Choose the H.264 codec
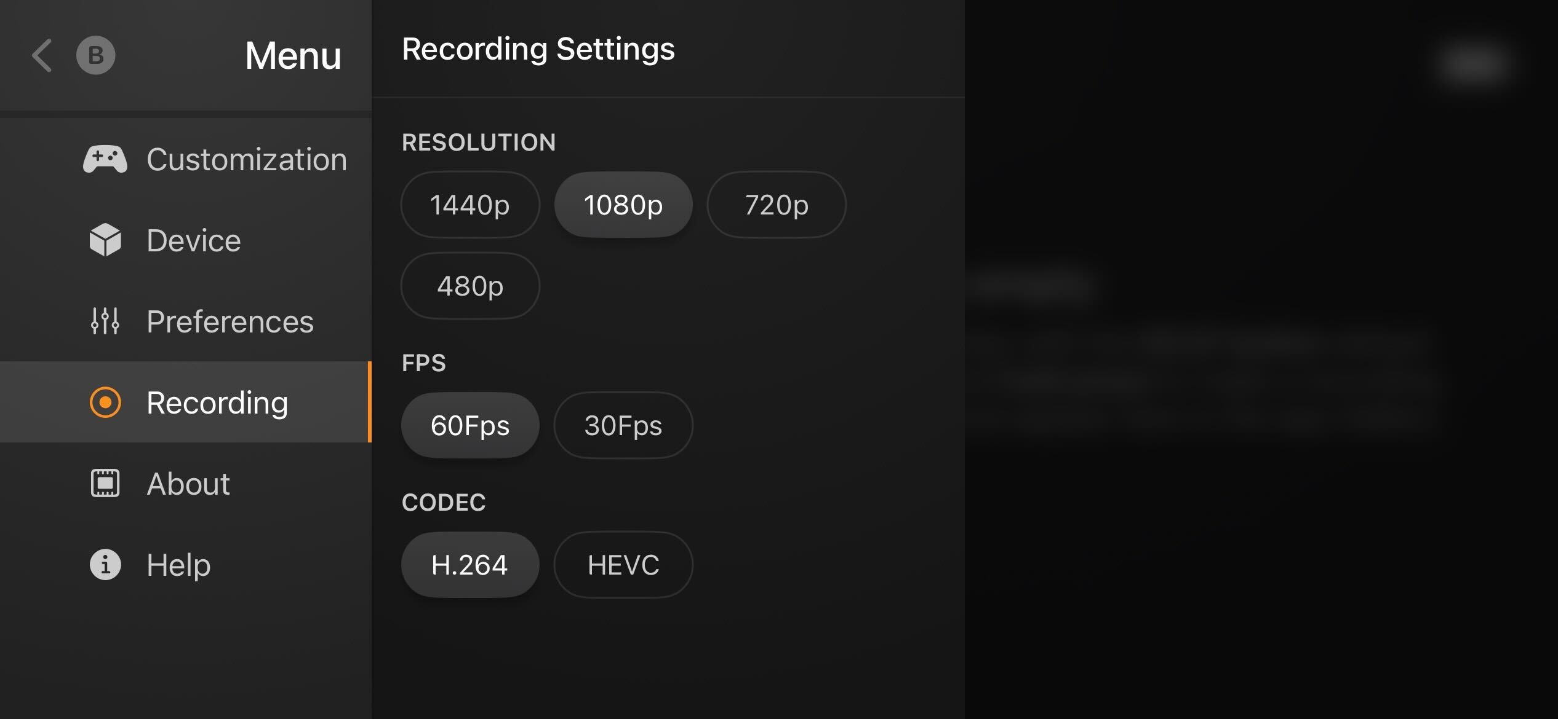 470,565
